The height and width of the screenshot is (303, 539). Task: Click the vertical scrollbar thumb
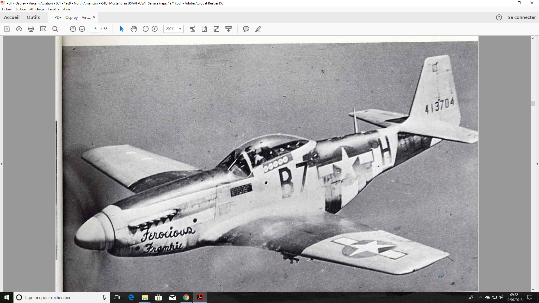(533, 103)
